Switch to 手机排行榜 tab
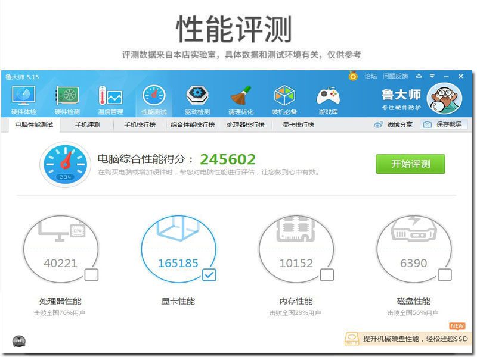Image resolution: width=477 pixels, height=357 pixels. click(x=140, y=125)
